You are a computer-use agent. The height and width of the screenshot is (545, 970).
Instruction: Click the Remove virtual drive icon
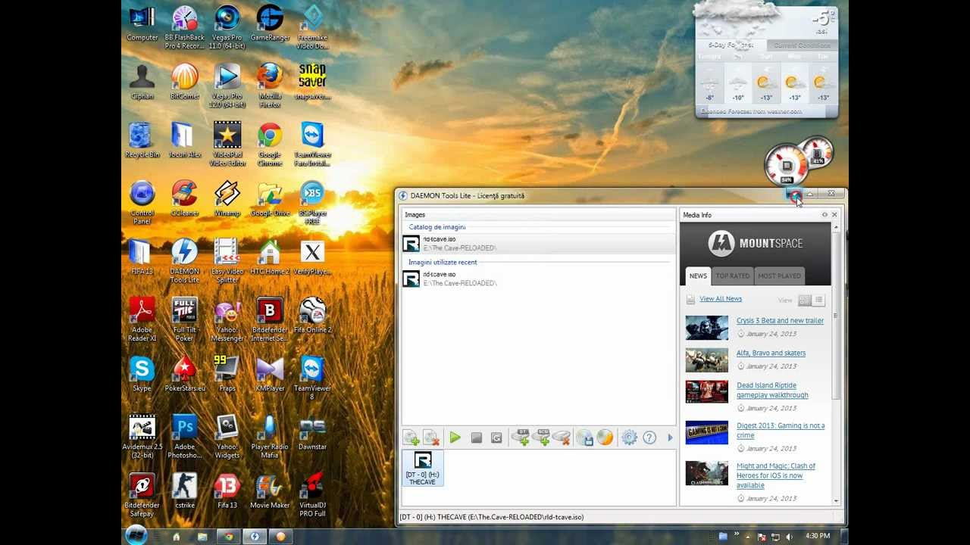(x=561, y=437)
